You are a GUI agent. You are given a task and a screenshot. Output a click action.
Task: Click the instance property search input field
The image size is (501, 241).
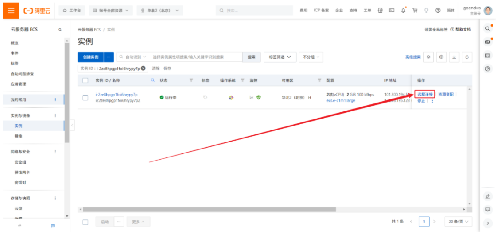pos(195,57)
